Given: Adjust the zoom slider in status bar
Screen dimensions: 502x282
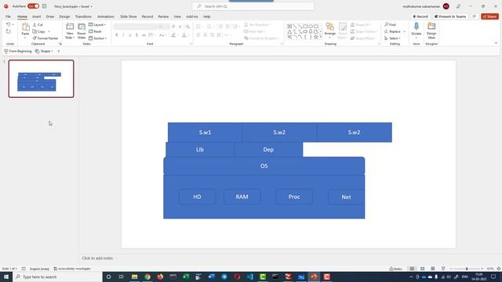Looking at the screenshot, I should pos(467,269).
